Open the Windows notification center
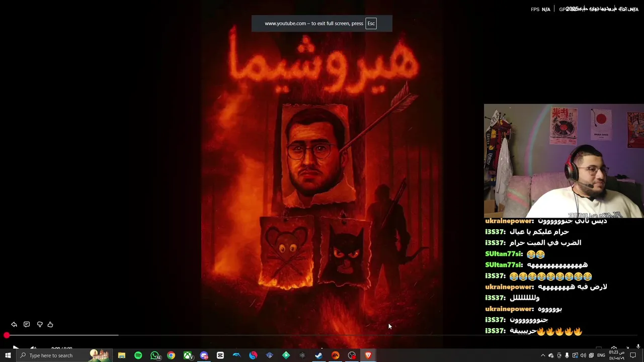The image size is (644, 362). click(633, 355)
